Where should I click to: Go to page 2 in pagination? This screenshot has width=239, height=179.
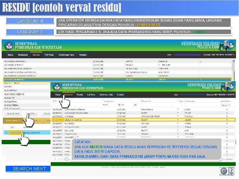point(64,159)
